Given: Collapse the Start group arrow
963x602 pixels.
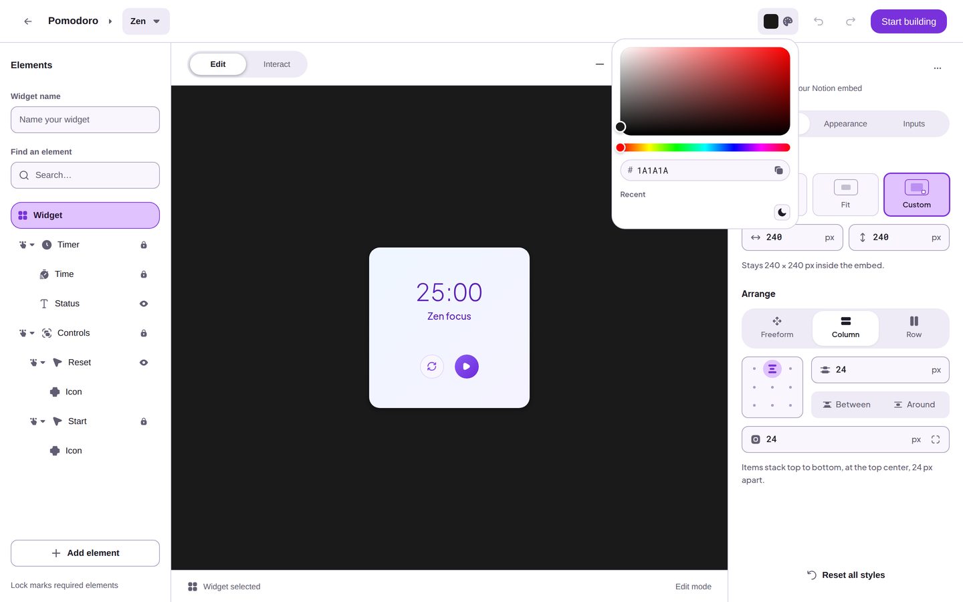Looking at the screenshot, I should [43, 421].
